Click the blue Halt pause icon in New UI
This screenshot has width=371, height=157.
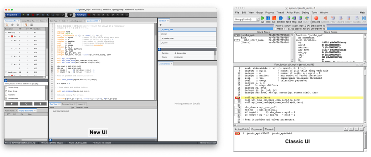(x=28, y=15)
